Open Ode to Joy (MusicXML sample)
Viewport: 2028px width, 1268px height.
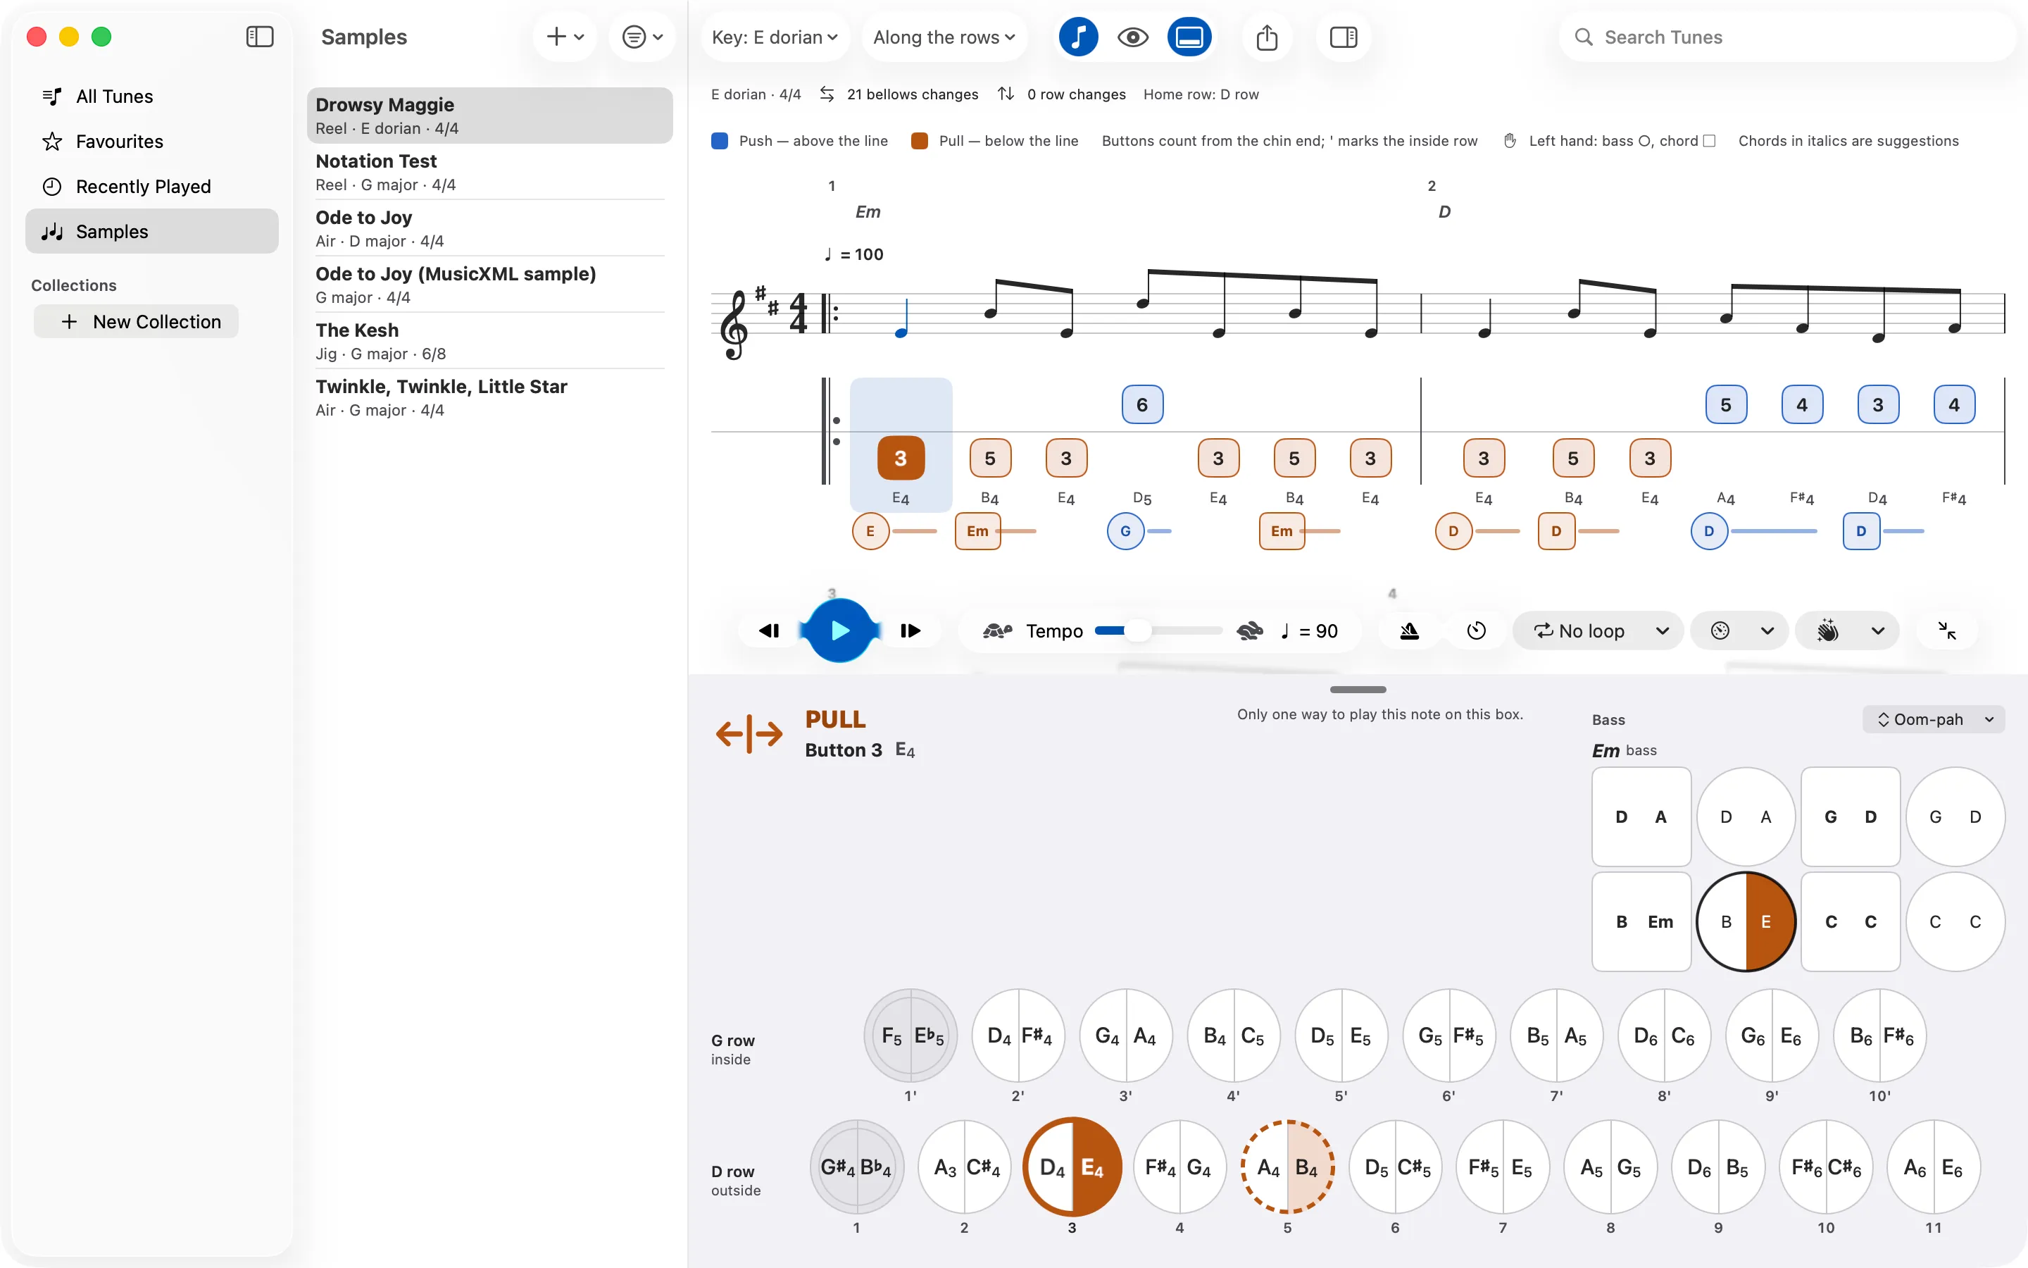[x=490, y=285]
